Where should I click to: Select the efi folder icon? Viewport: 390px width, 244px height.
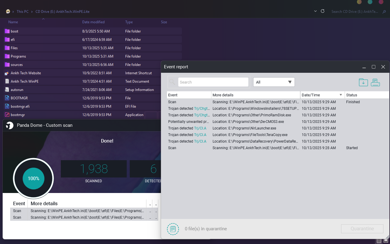(7, 39)
